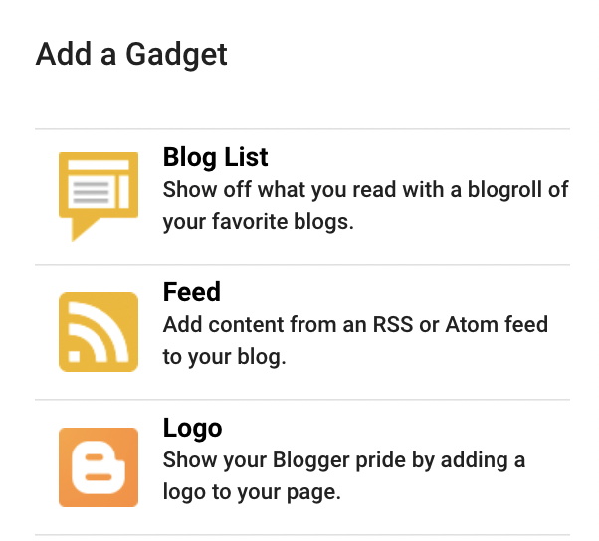Click the page graphic inside the Blog List icon
Image resolution: width=599 pixels, height=541 pixels.
[99, 184]
